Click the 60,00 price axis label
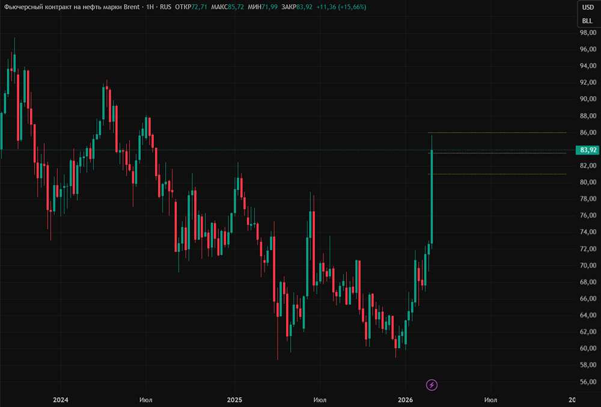 coord(588,348)
